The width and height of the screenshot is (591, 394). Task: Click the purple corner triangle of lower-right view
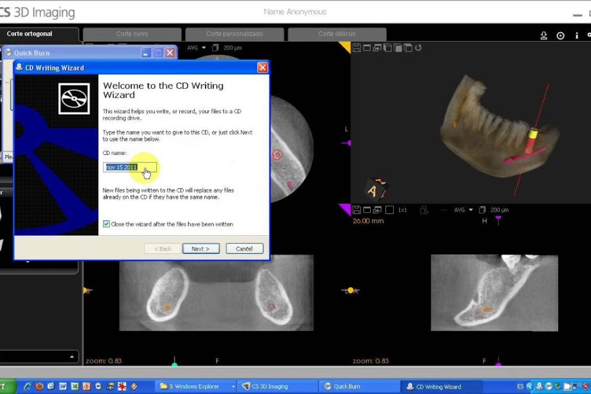click(345, 209)
